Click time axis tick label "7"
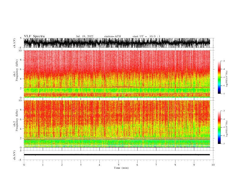Screen dimensions: 240x185 (156, 165)
